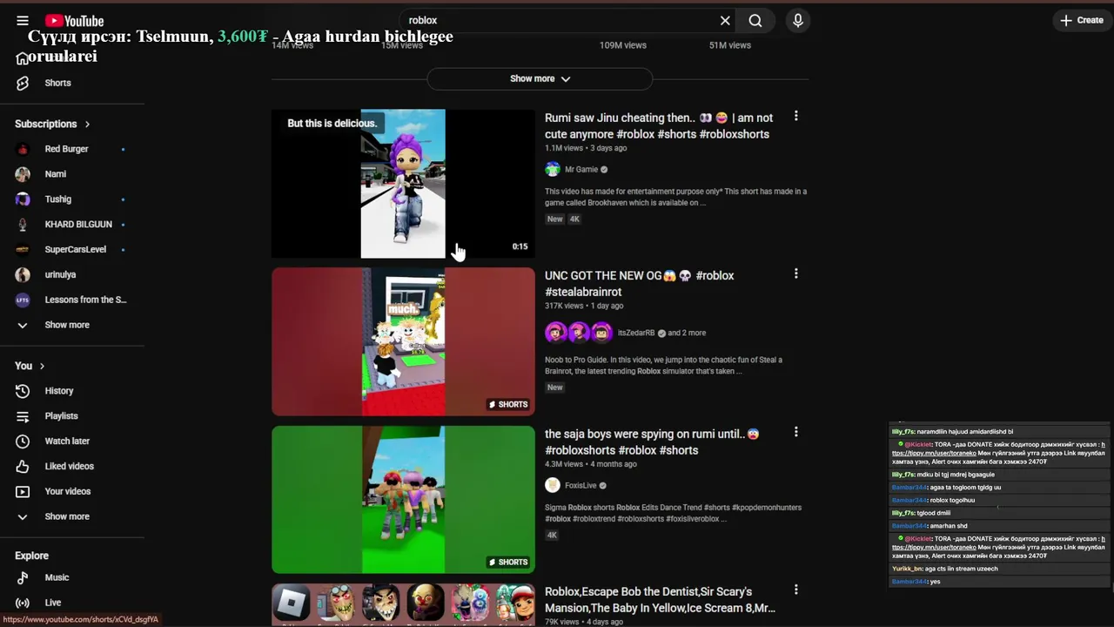Viewport: 1114px width, 627px height.
Task: Click the YouTube logo
Action: point(75,21)
